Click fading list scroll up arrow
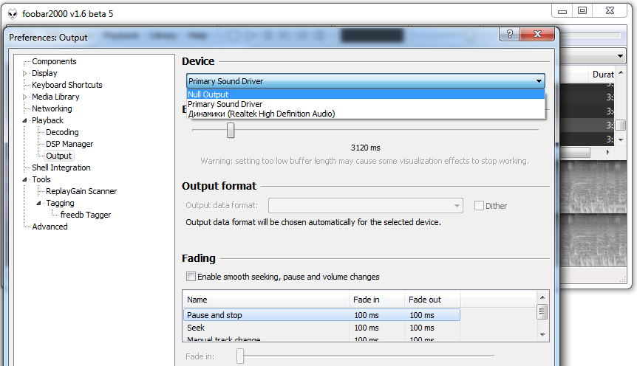Image resolution: width=637 pixels, height=366 pixels. coord(542,297)
